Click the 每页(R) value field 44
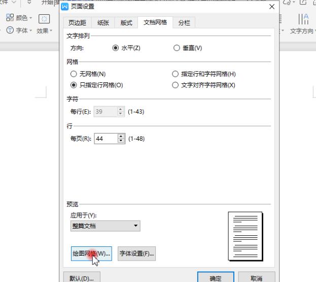 (x=106, y=139)
